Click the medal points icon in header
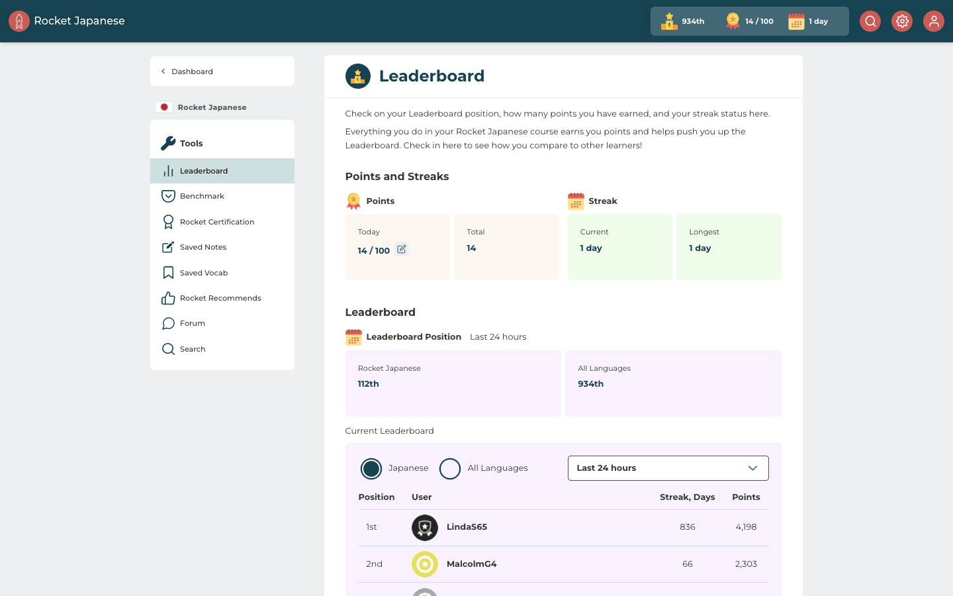This screenshot has width=953, height=596. pyautogui.click(x=733, y=21)
